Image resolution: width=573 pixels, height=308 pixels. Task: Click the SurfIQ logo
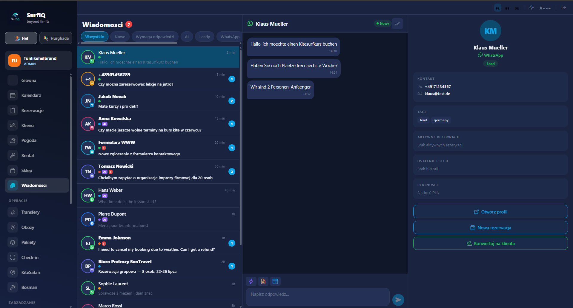15,17
